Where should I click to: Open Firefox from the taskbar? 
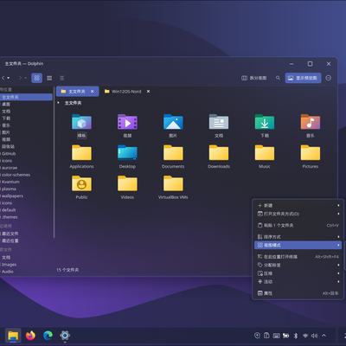tap(30, 336)
